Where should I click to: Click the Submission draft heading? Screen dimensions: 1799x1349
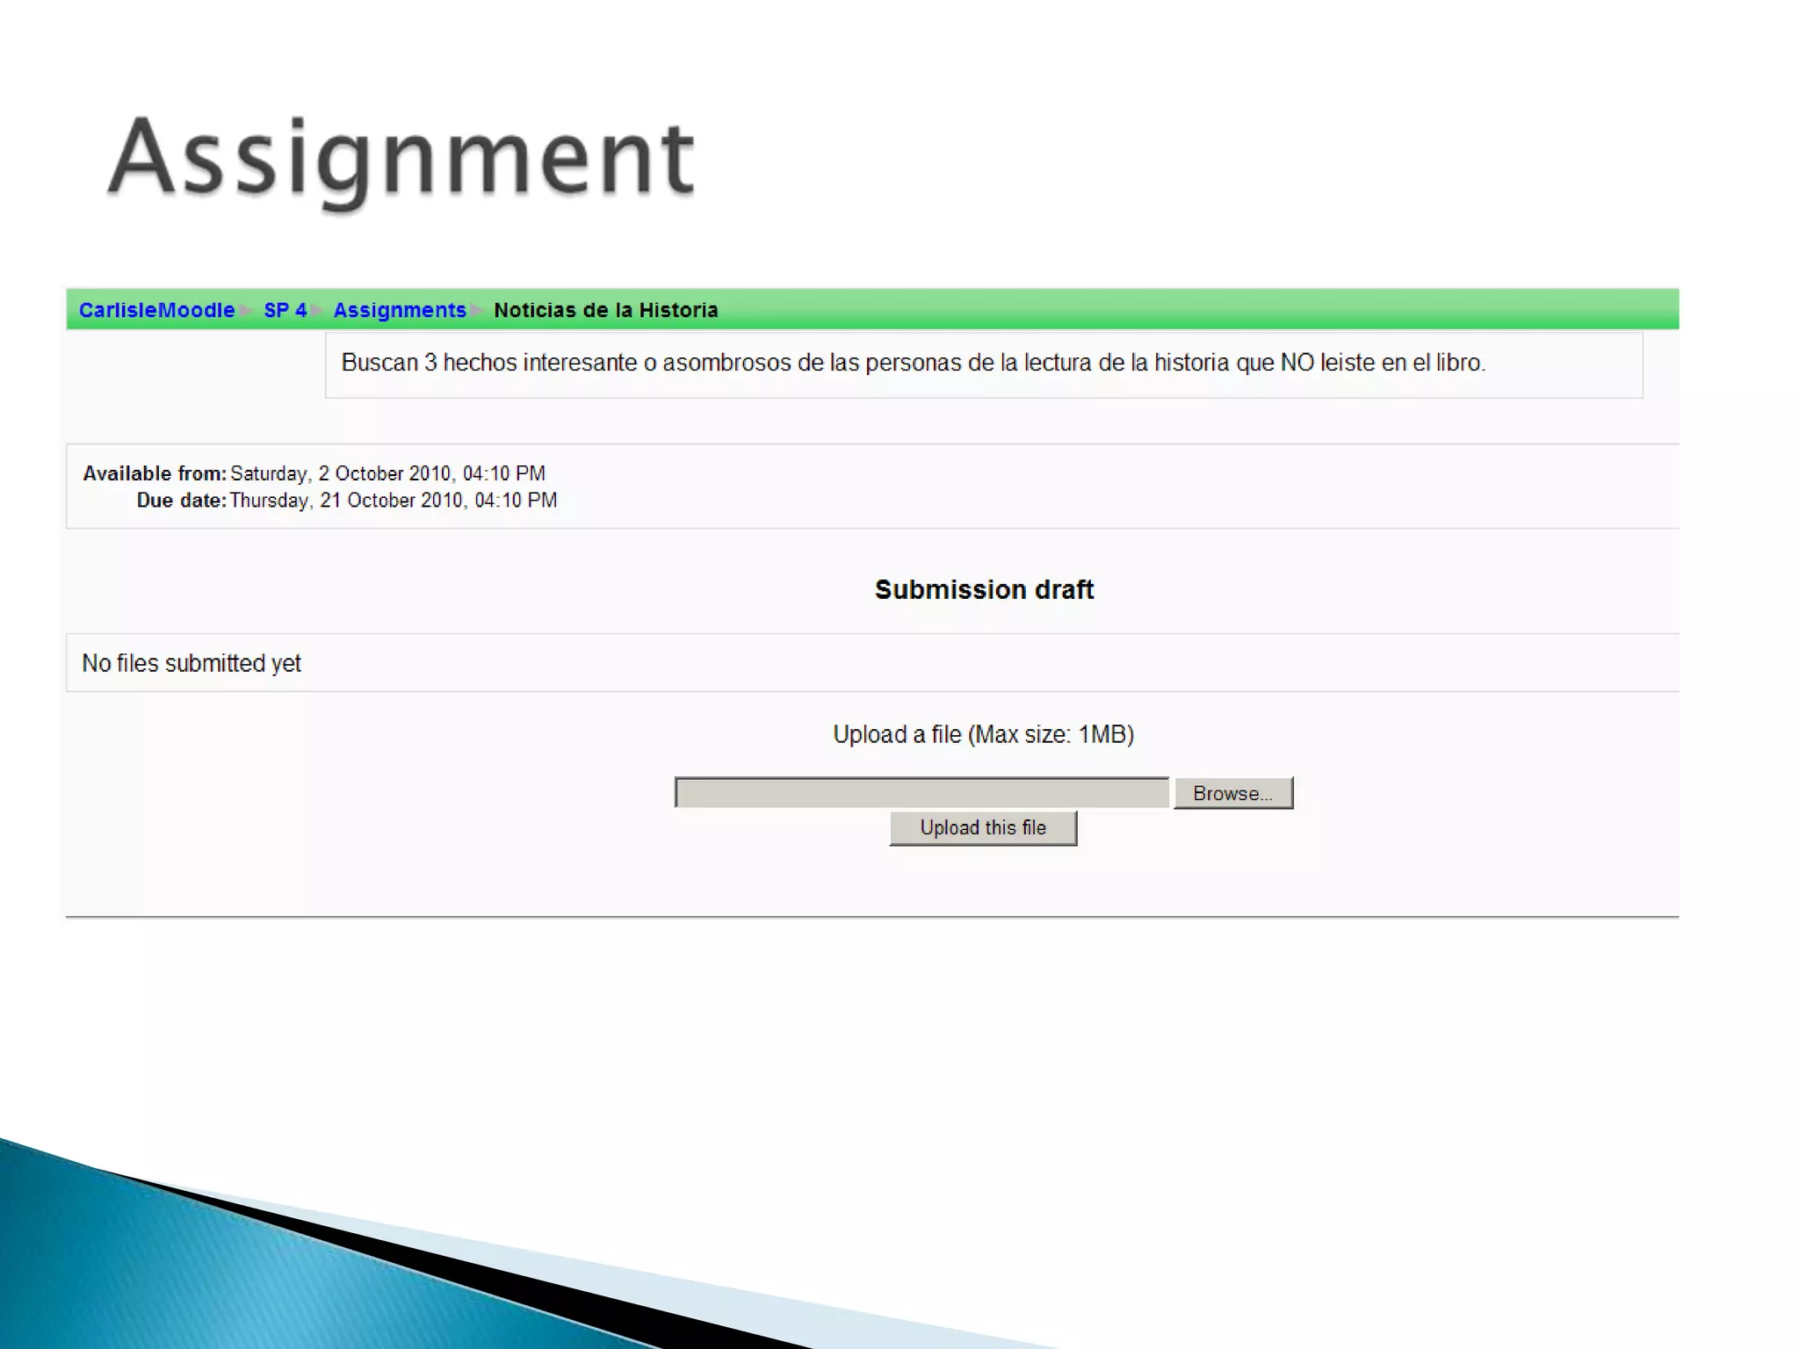tap(984, 589)
